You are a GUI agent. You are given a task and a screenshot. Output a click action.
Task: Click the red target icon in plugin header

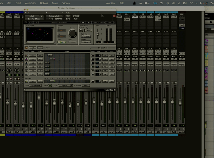[x=114, y=16]
